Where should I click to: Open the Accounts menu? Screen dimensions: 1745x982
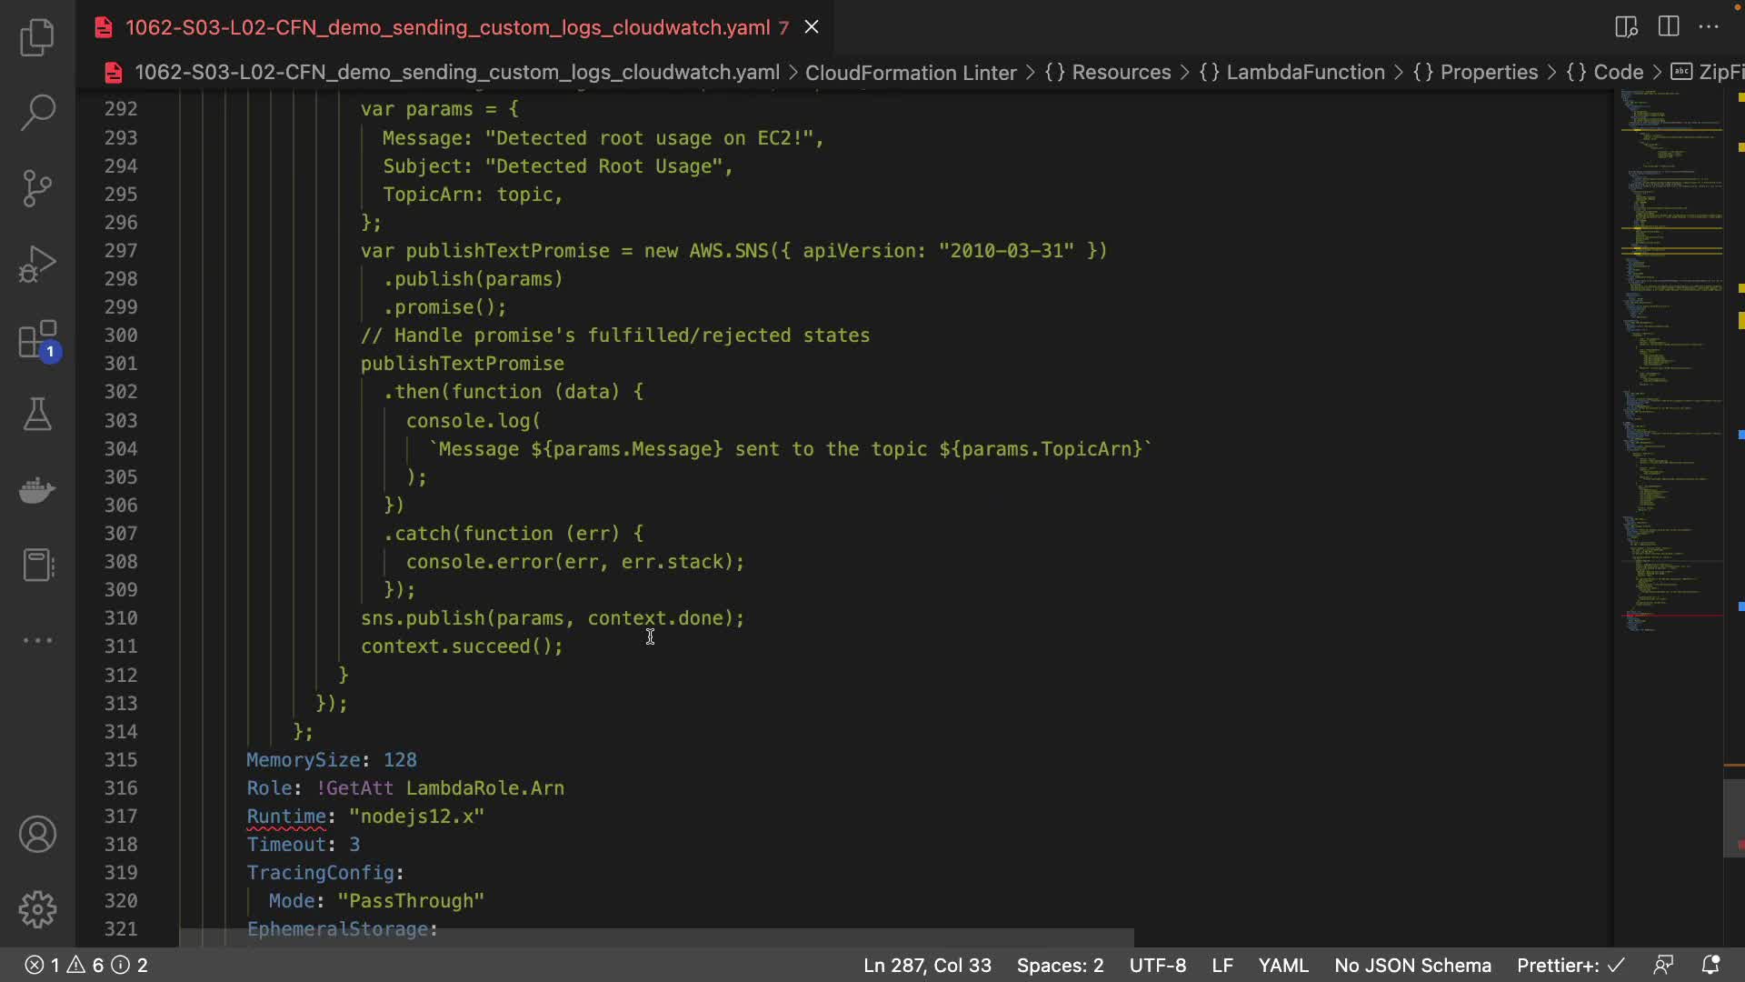click(37, 835)
